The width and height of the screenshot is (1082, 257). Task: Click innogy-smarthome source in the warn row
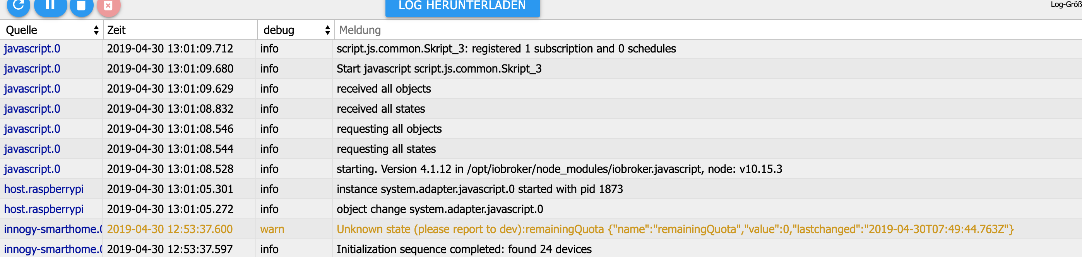[53, 229]
